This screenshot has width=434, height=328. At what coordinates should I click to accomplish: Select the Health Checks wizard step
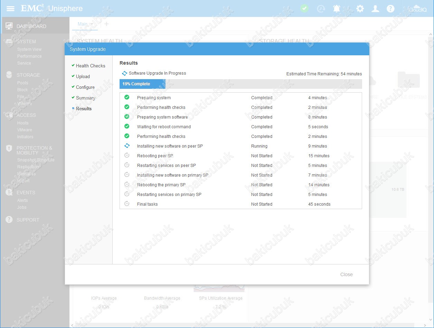click(90, 66)
